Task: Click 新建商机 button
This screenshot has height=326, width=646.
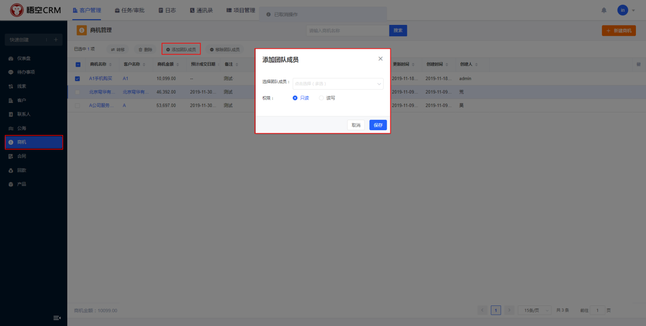Action: click(619, 31)
